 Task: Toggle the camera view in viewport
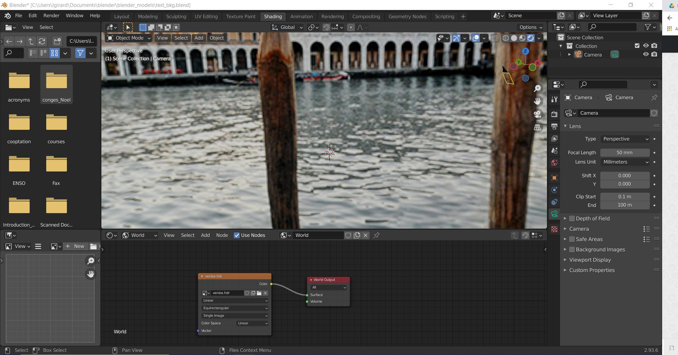(x=537, y=114)
